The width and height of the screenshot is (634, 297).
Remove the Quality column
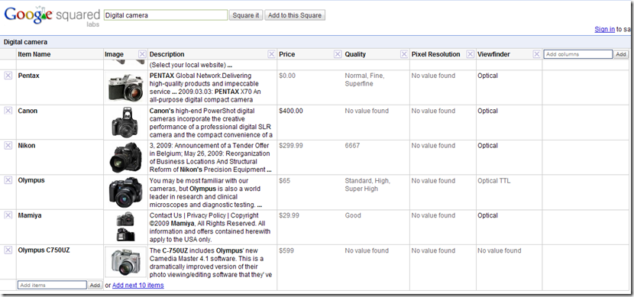click(x=404, y=54)
